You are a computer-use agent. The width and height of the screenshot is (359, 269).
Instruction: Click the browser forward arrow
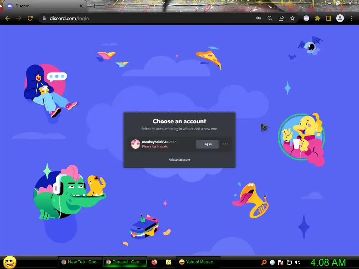[19, 18]
